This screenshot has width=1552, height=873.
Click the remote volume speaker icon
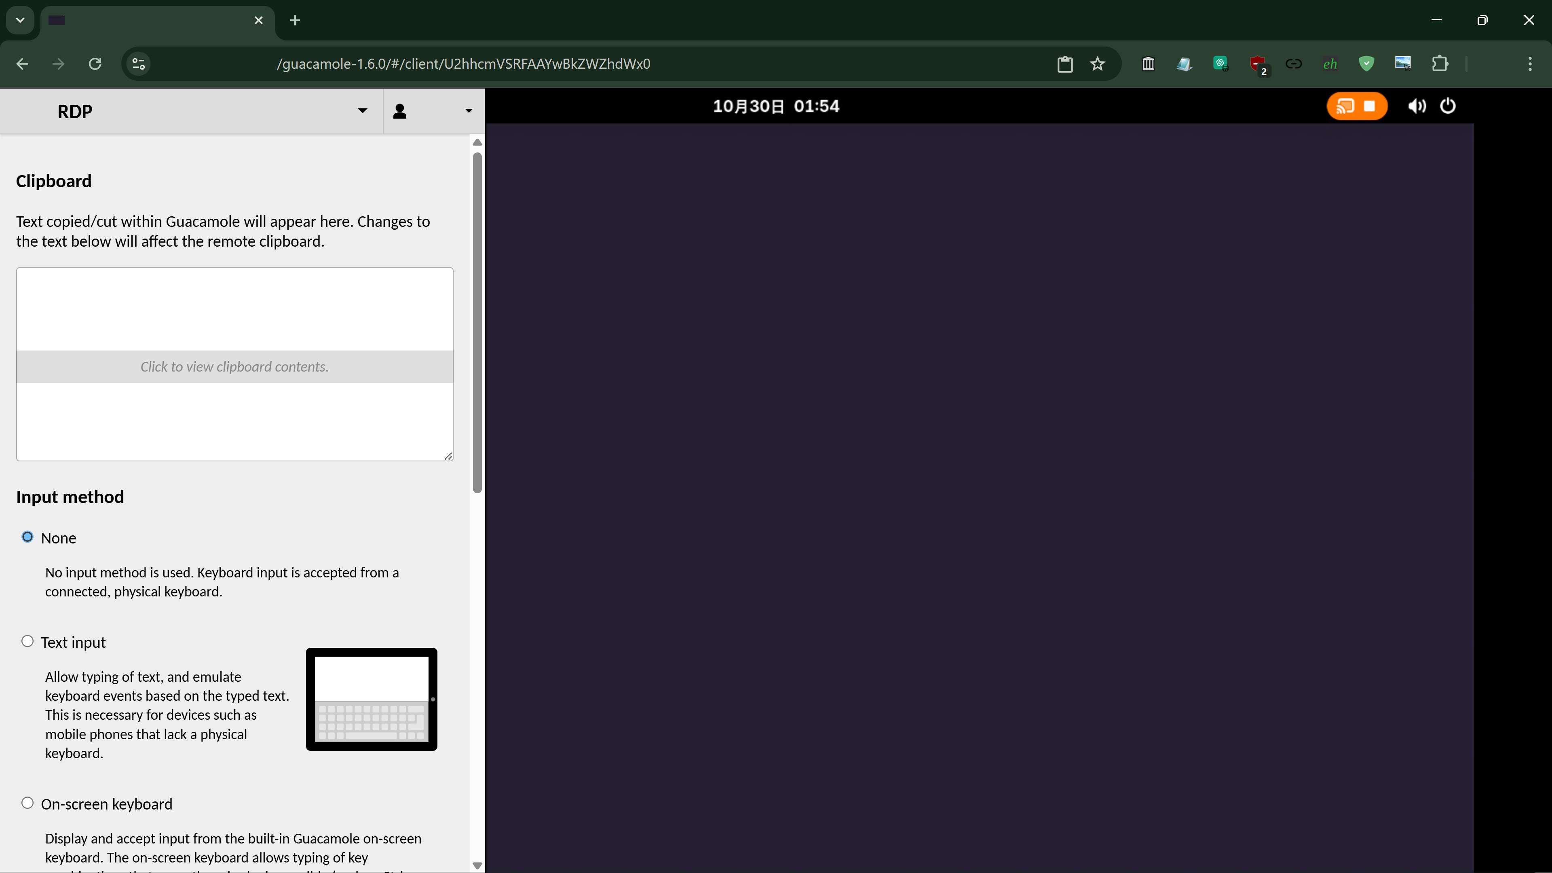pyautogui.click(x=1417, y=106)
